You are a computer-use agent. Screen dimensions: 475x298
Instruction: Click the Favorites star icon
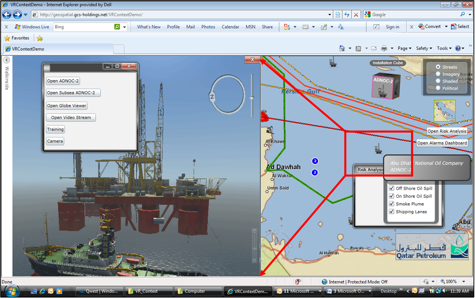(7, 38)
